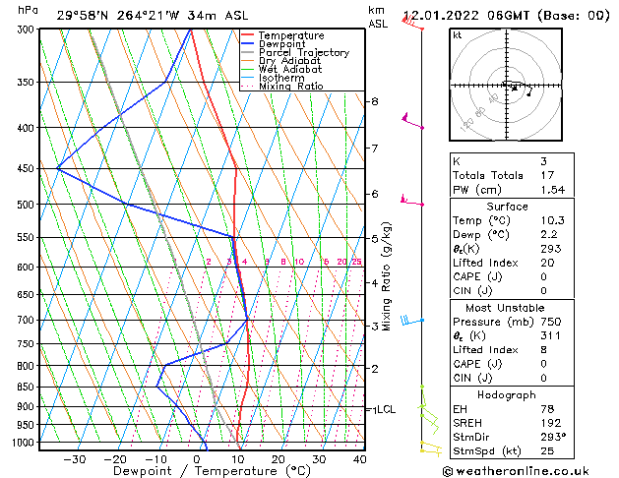Click the hodograph ring label 120
The width and height of the screenshot is (619, 478).
tap(466, 125)
